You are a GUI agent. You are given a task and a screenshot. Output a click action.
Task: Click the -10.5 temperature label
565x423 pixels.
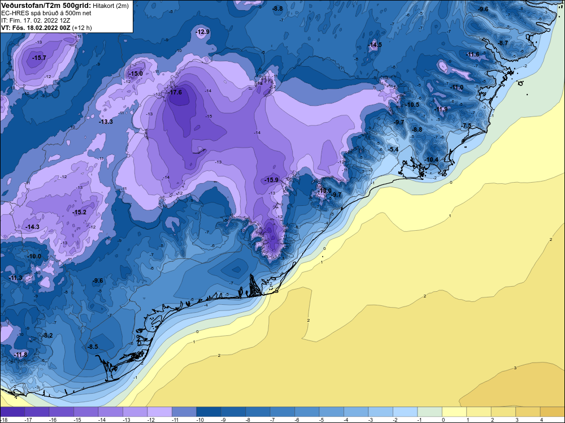[413, 105]
